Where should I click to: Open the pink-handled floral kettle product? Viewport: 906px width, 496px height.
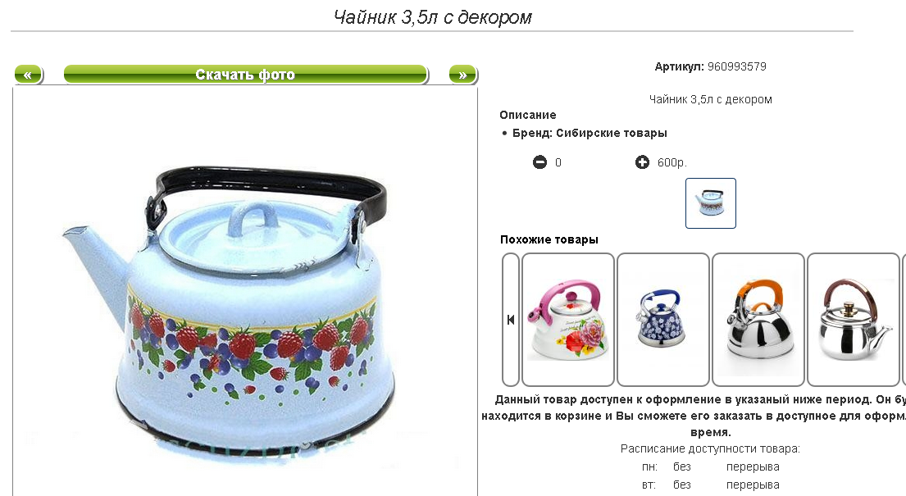568,320
